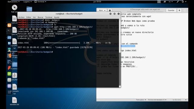Image resolution: width=194 pixels, height=109 pixels.
Task: Click the 'Grabando a: index.html' terminal line
Action: click(x=31, y=38)
